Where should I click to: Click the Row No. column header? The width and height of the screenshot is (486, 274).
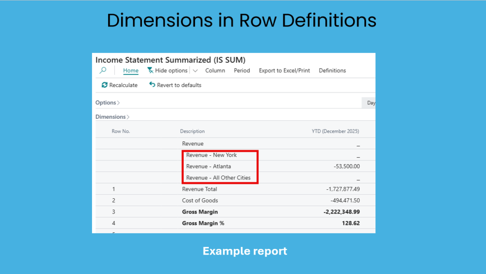(x=121, y=131)
